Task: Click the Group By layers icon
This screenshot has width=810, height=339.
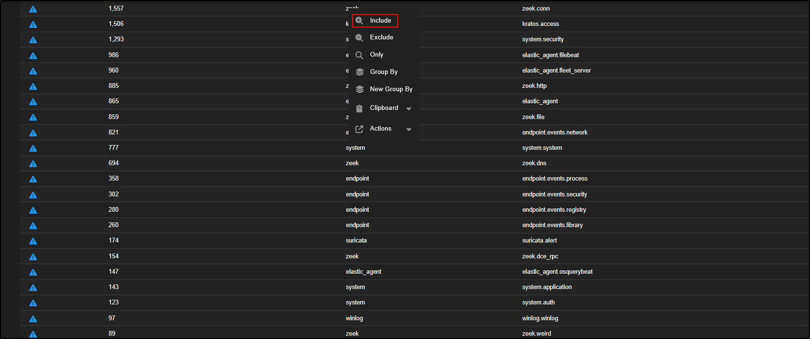Action: 360,72
